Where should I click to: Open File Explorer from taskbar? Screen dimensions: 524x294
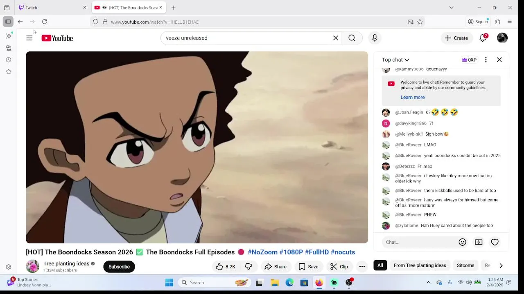tap(275, 283)
